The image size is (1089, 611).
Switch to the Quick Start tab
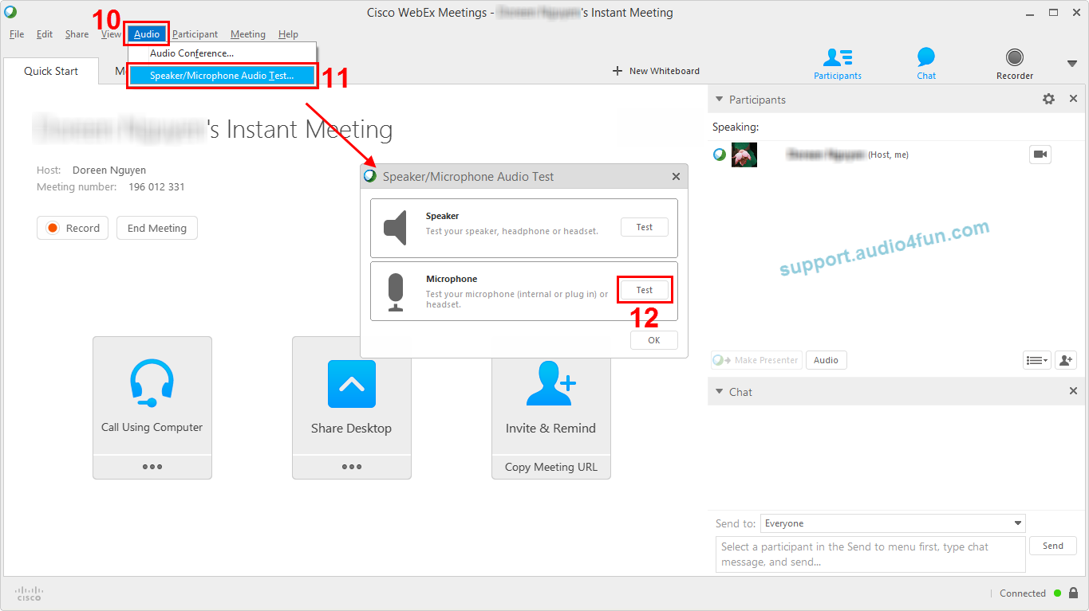(x=51, y=71)
